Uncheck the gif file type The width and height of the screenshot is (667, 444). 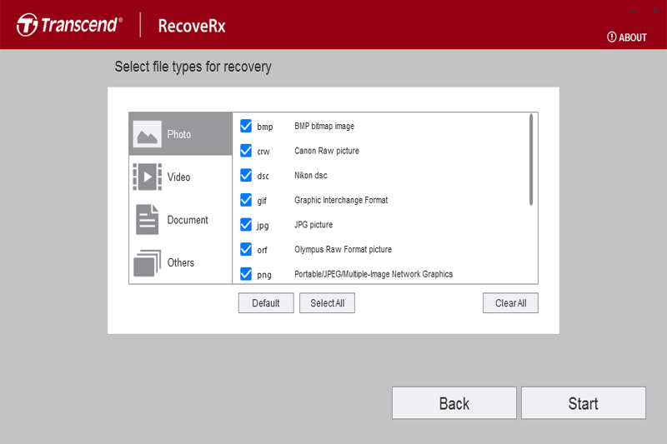(x=246, y=200)
